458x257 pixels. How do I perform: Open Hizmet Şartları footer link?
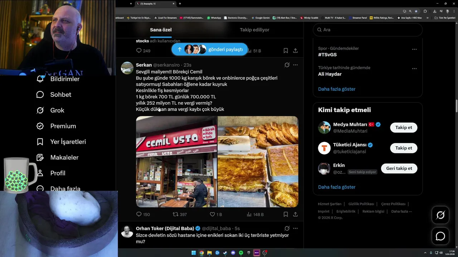pos(330,204)
